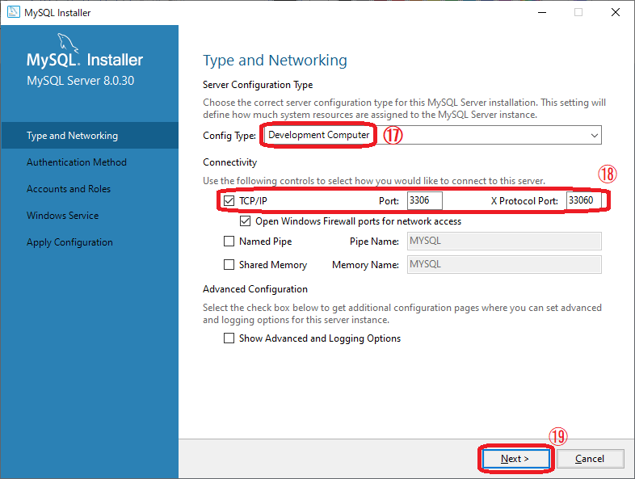Minimize the MySQL Installer window
The image size is (635, 479).
click(x=542, y=13)
